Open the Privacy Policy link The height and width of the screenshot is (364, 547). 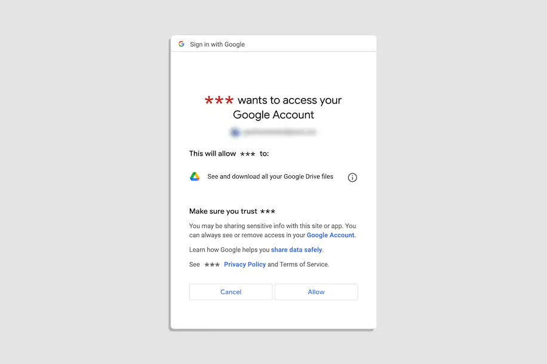click(245, 264)
